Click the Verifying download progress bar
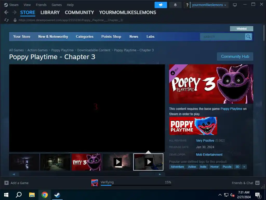The width and height of the screenshot is (266, 200). [x=136, y=185]
